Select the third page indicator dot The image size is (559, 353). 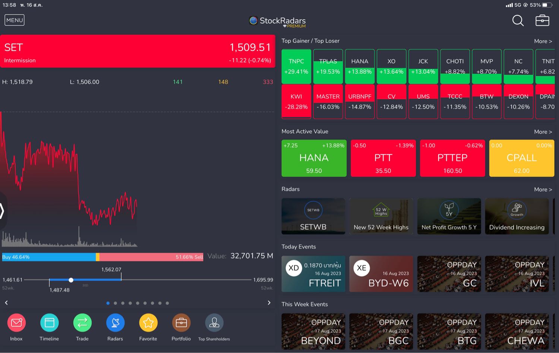click(x=123, y=303)
